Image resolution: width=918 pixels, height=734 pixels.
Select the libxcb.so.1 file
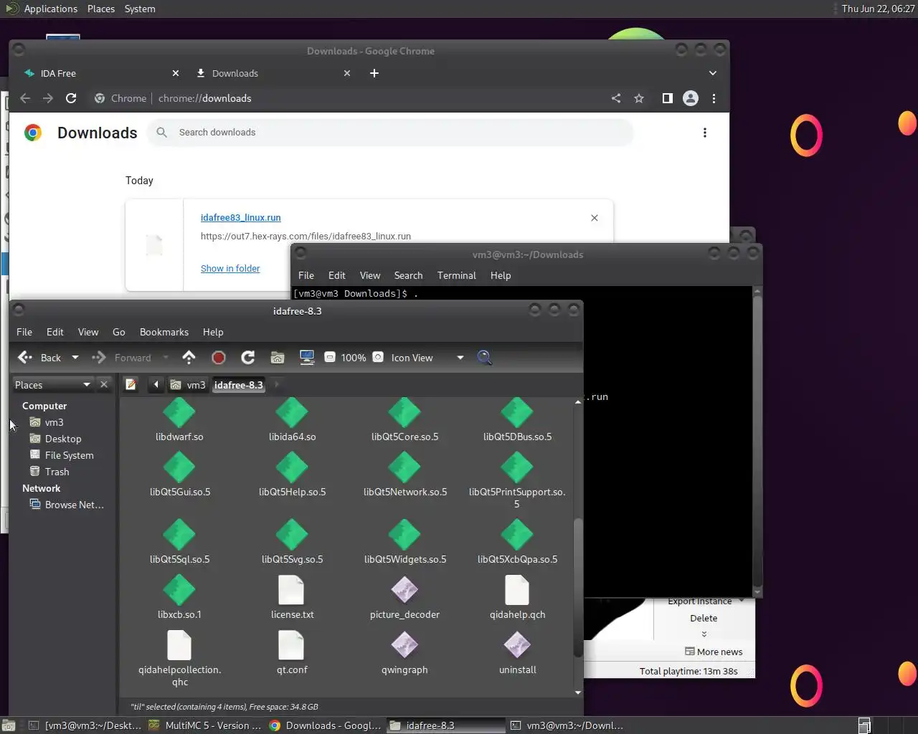pyautogui.click(x=179, y=597)
